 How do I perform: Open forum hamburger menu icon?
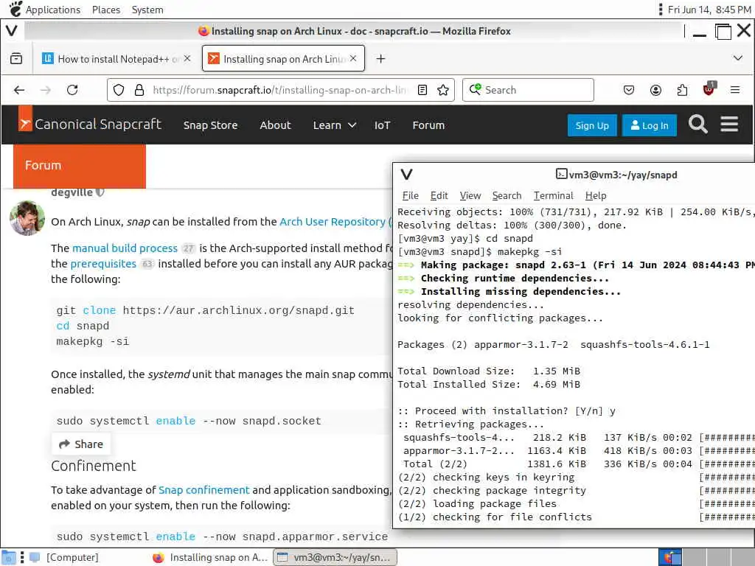pos(729,124)
